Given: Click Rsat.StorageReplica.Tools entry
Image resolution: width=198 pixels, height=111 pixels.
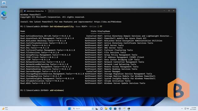Looking at the screenshot, I should (41, 76).
